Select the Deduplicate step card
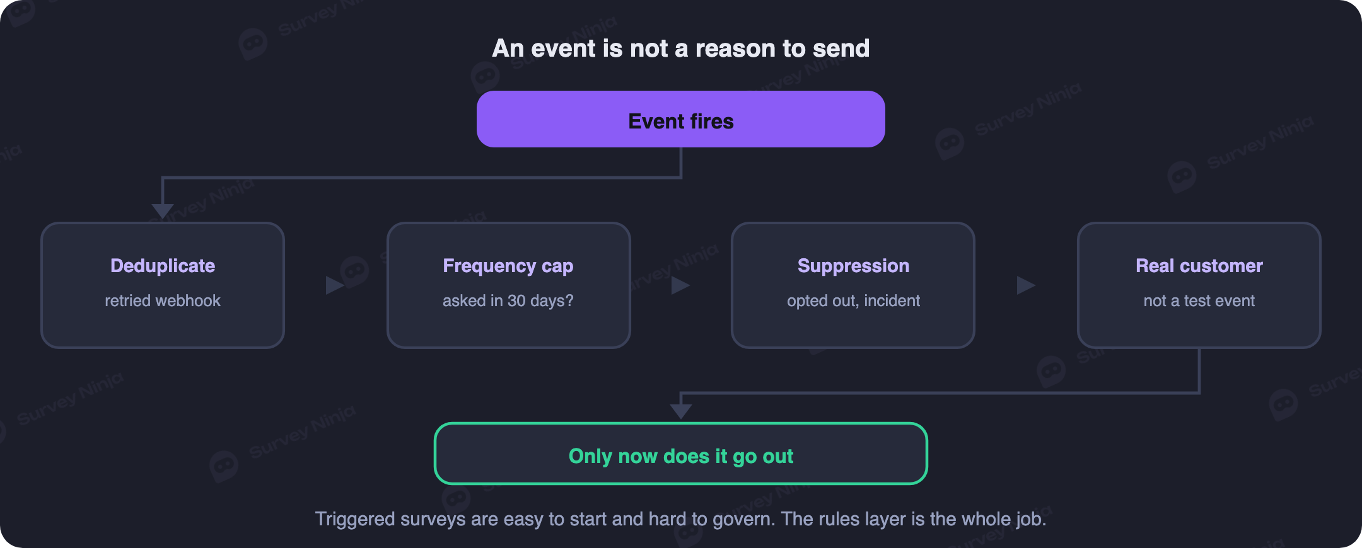 163,285
